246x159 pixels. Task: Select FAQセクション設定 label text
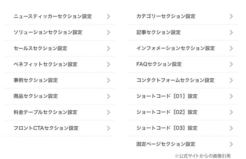point(159,64)
